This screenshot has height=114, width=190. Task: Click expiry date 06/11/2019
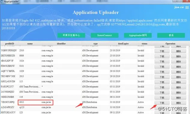click(115, 97)
